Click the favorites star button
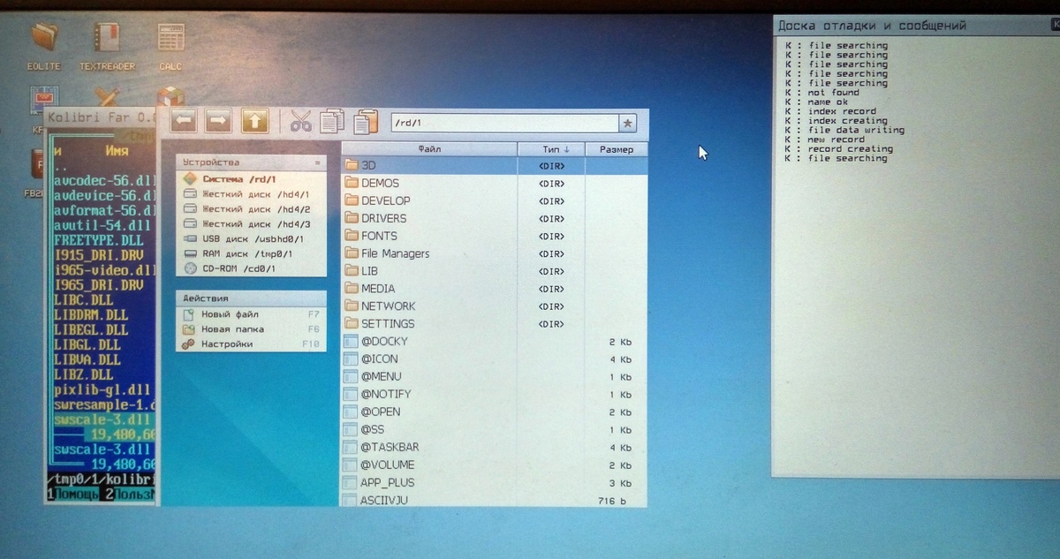Viewport: 1060px width, 559px height. pos(628,123)
